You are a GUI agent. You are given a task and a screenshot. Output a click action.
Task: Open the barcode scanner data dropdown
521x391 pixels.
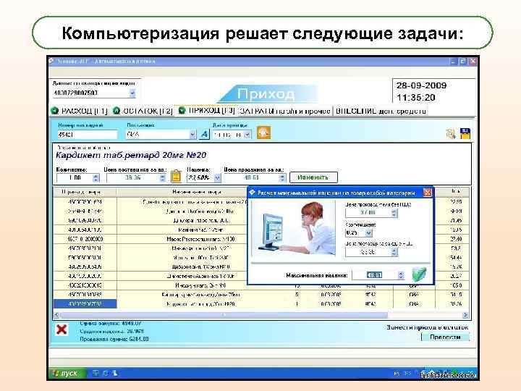click(x=132, y=93)
